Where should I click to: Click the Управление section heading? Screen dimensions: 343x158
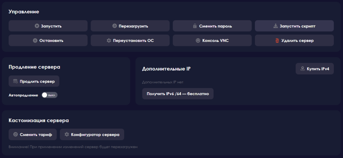24,12
